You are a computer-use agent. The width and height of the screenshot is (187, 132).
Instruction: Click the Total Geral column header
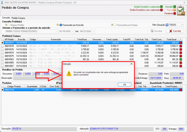tap(171, 39)
